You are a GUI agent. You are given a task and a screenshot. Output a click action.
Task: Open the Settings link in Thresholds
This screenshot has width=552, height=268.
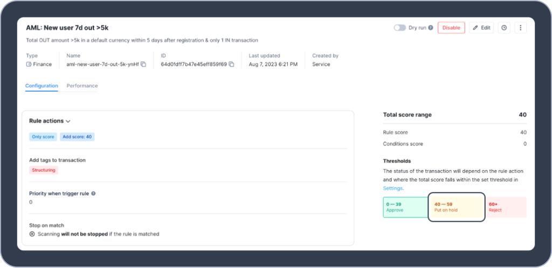(x=392, y=188)
